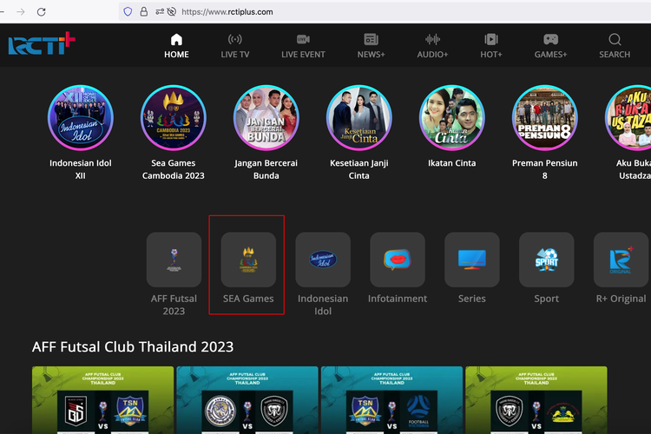The image size is (651, 434).
Task: Select the Home tab
Action: tap(176, 45)
